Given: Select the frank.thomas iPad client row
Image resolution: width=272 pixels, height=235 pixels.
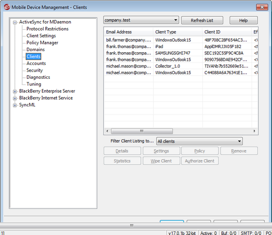Looking at the screenshot, I should [181, 47].
